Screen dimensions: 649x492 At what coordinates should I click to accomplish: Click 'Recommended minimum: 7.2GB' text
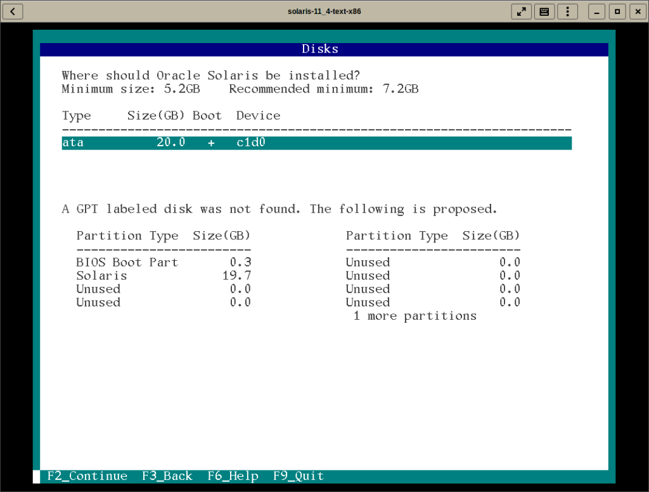pyautogui.click(x=324, y=89)
